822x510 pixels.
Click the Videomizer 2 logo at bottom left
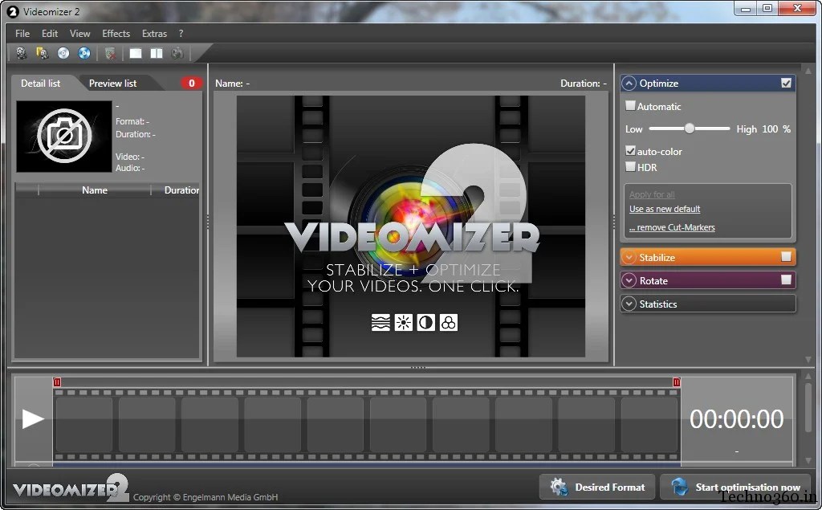click(x=71, y=488)
